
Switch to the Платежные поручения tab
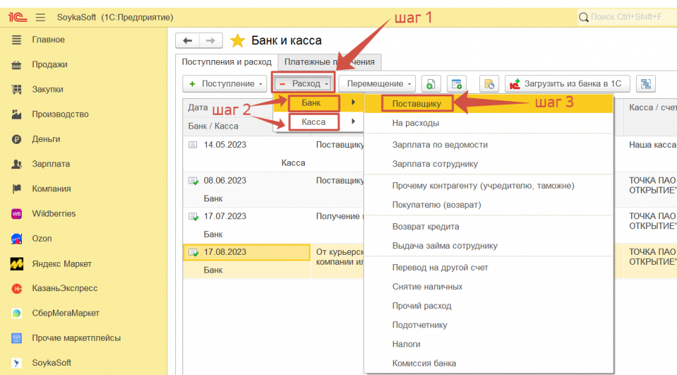pos(329,62)
